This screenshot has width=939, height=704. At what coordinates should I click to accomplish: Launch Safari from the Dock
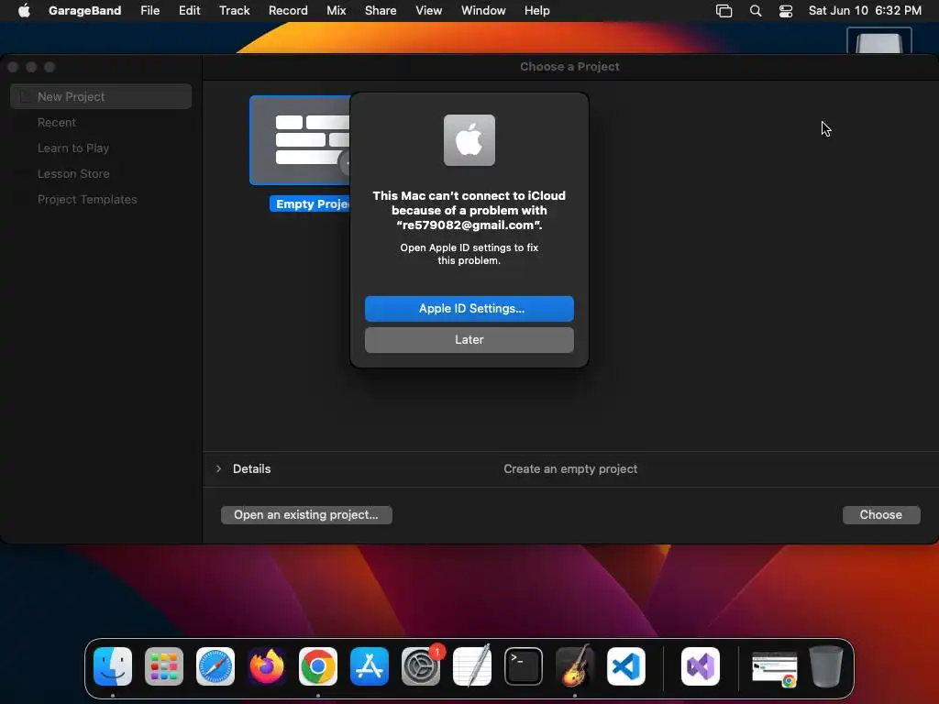tap(215, 666)
